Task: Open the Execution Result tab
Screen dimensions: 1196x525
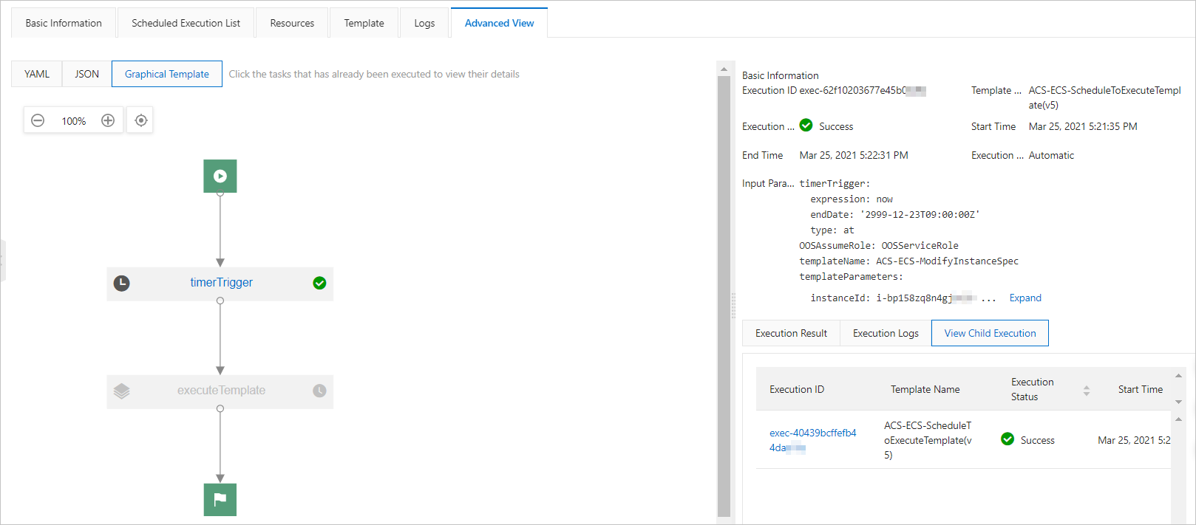Action: [x=791, y=333]
